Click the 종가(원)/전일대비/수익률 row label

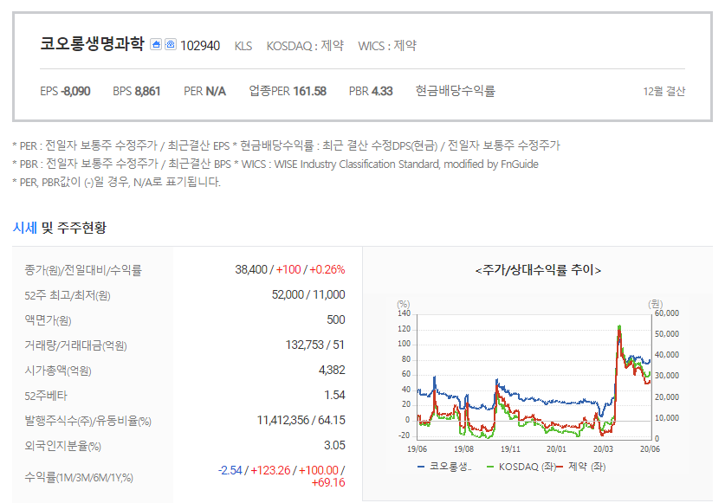click(83, 270)
